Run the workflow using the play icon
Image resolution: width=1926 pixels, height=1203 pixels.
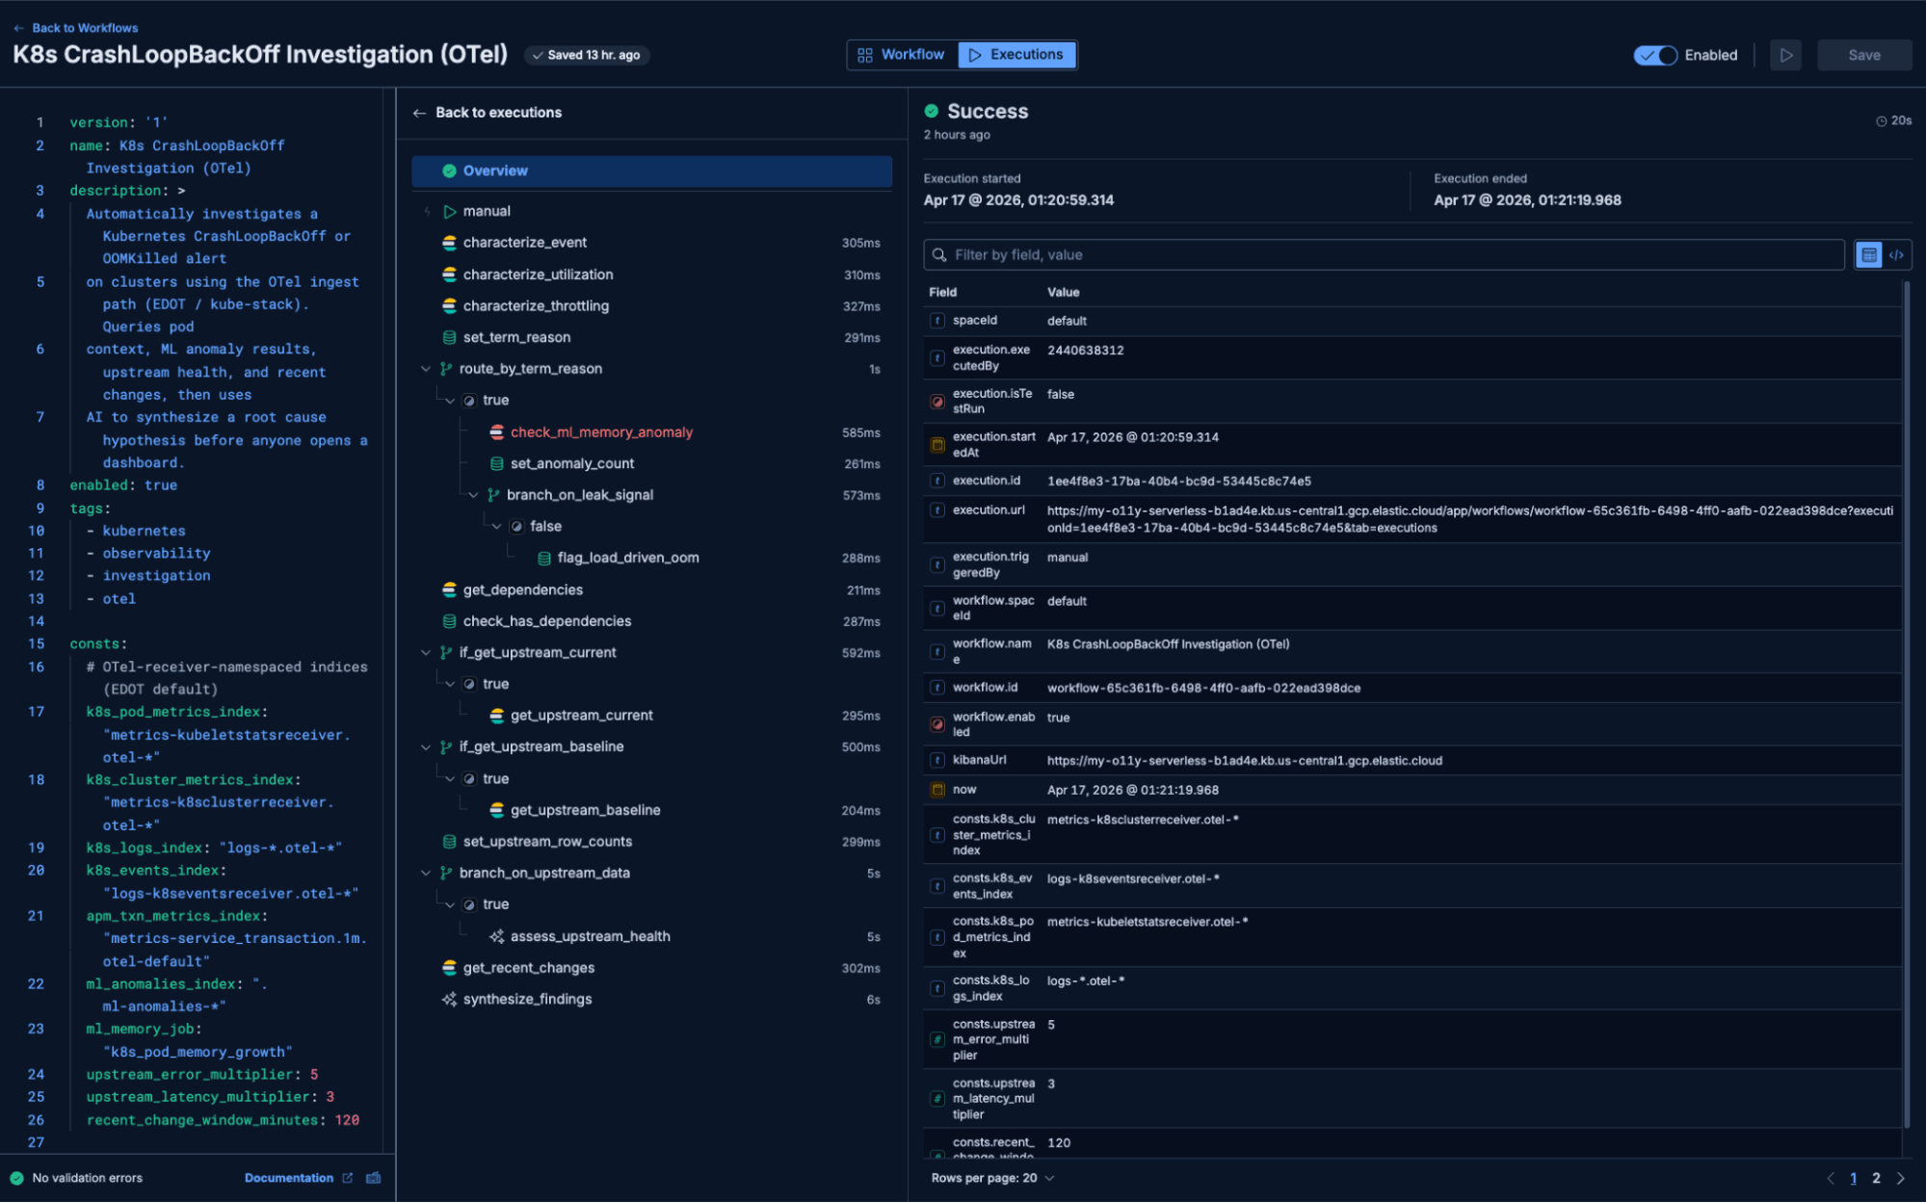(1785, 55)
